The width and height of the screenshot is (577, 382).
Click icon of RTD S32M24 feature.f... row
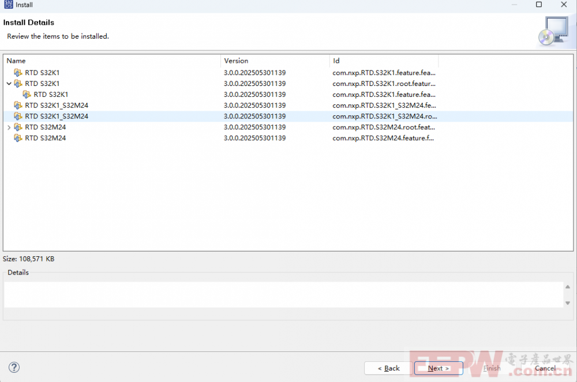point(18,138)
